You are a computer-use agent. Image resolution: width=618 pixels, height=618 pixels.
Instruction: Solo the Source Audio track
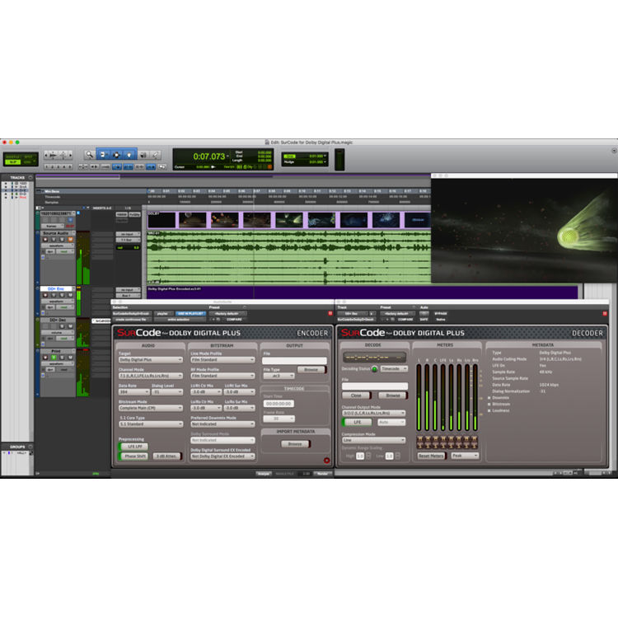coord(62,239)
